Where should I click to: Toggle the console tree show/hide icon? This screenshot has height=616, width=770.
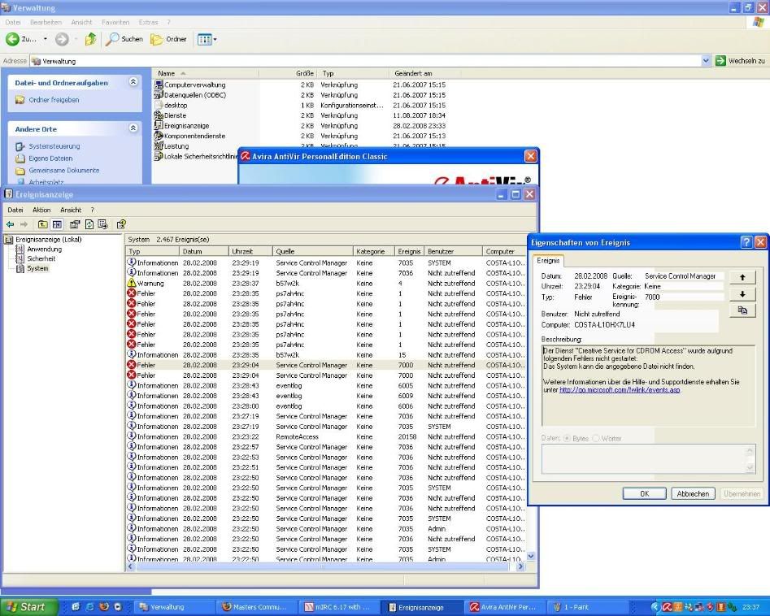57,224
